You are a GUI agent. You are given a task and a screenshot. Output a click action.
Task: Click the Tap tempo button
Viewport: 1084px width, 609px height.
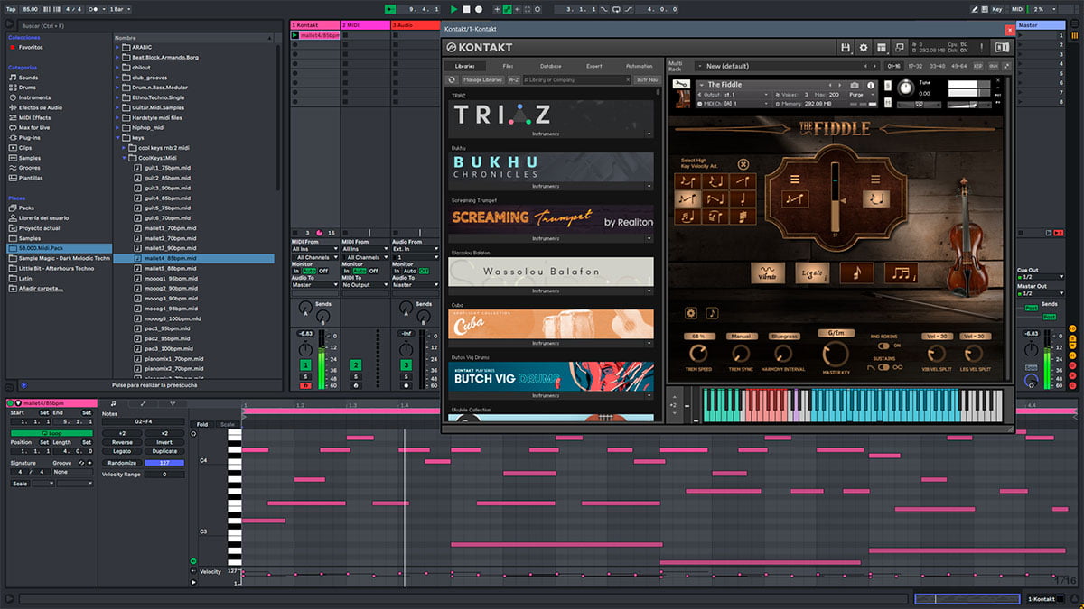(13, 9)
